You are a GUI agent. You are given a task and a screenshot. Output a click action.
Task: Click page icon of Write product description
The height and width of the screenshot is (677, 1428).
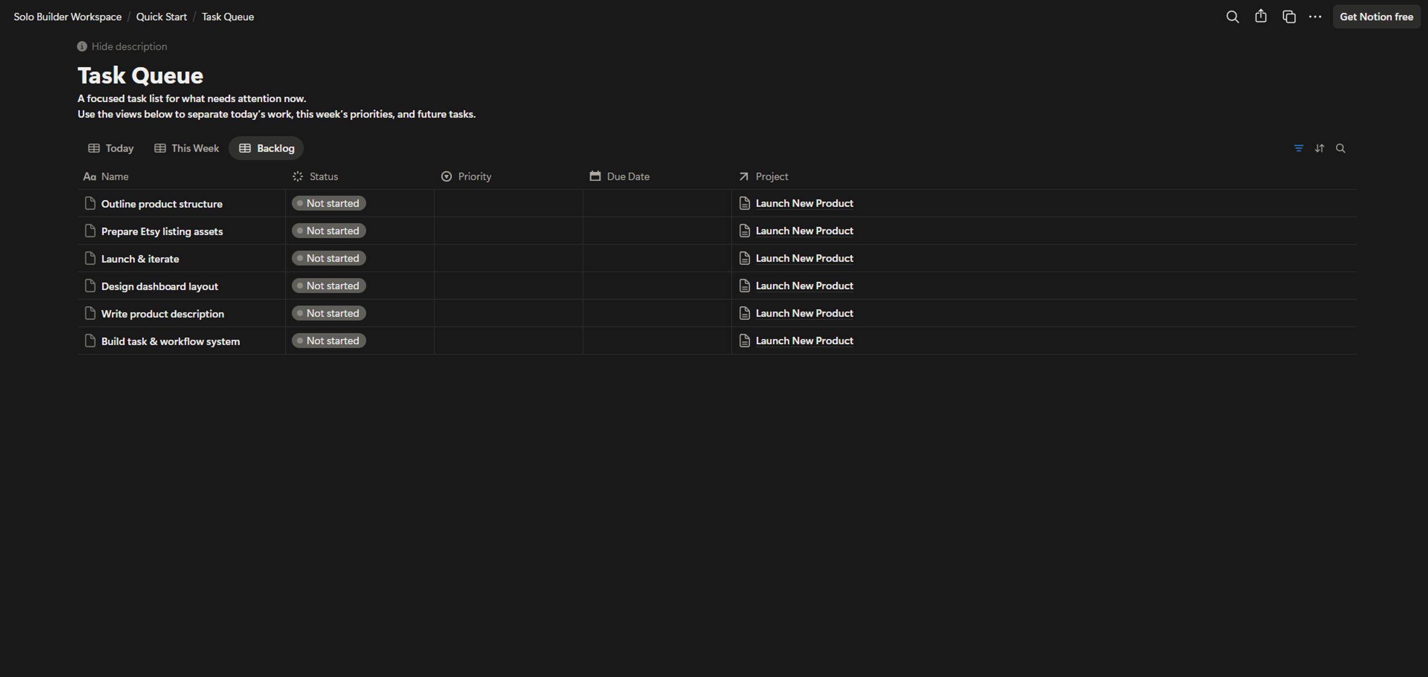tap(90, 313)
